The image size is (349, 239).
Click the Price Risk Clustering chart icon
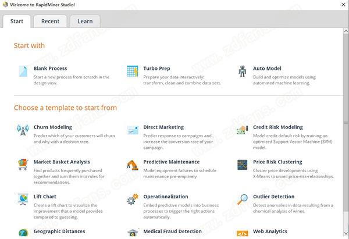242,165
